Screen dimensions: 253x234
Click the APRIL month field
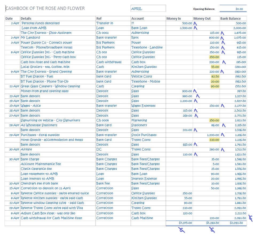click(148, 8)
